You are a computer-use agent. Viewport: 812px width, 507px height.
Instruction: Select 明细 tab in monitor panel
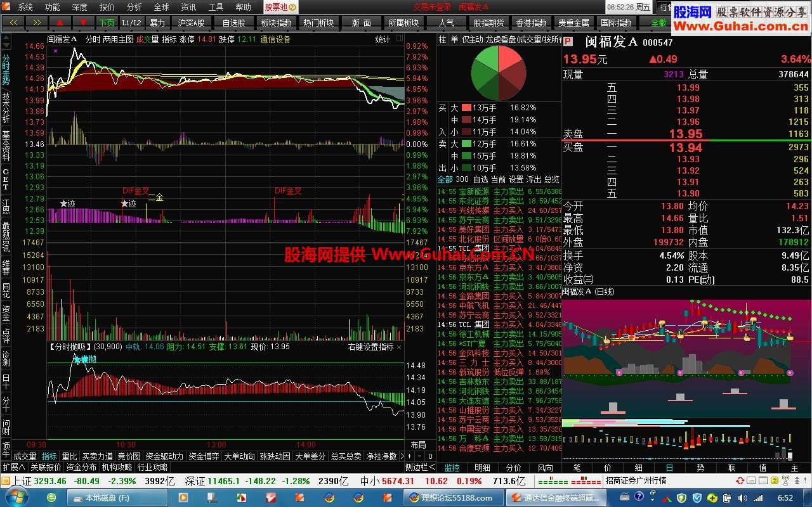483,468
